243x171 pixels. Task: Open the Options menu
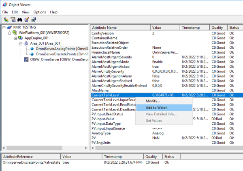pos(40,12)
